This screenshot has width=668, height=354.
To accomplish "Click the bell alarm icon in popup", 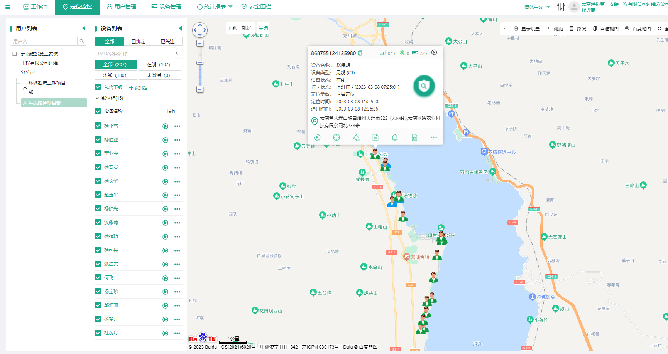I will point(395,138).
